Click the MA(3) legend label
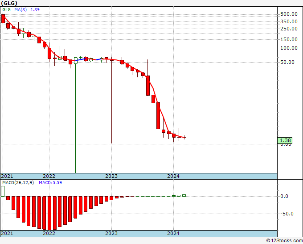This screenshot has width=303, height=244. pyautogui.click(x=20, y=10)
